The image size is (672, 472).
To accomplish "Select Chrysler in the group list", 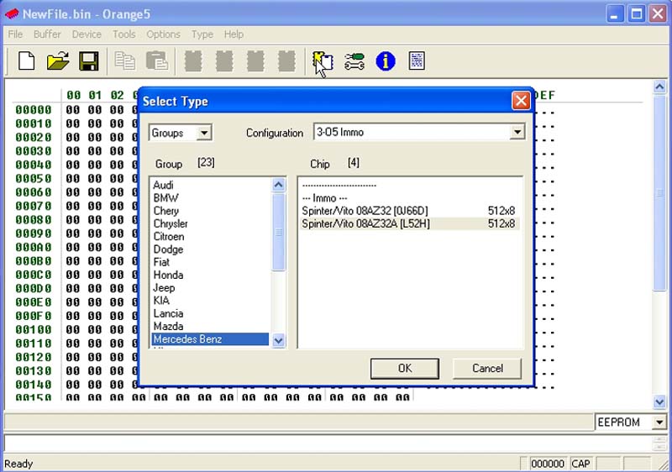I will (210, 223).
